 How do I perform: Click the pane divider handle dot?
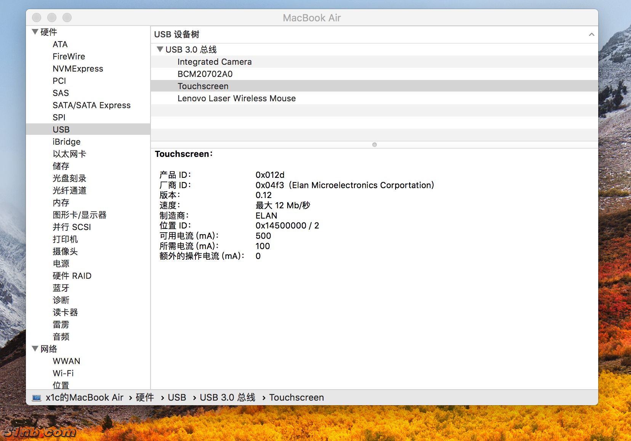click(374, 145)
